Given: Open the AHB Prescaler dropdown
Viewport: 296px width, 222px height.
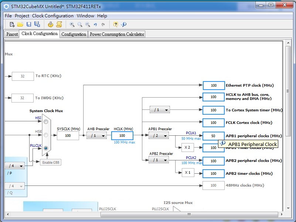Looking at the screenshot, I should click(97, 135).
